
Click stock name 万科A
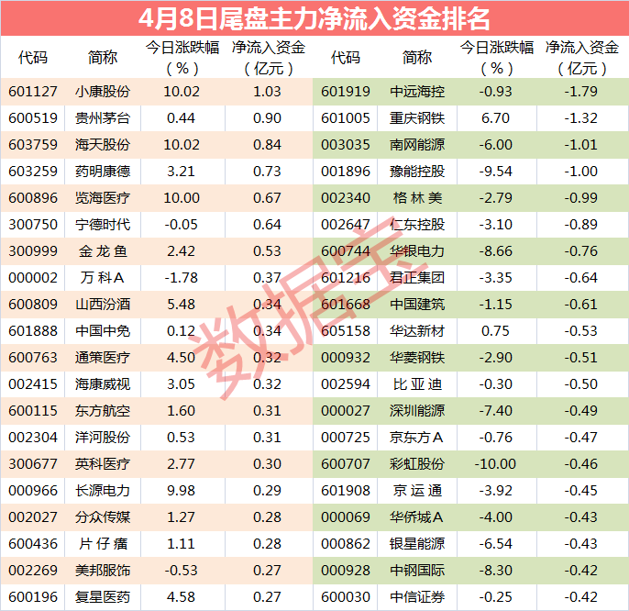pos(102,278)
